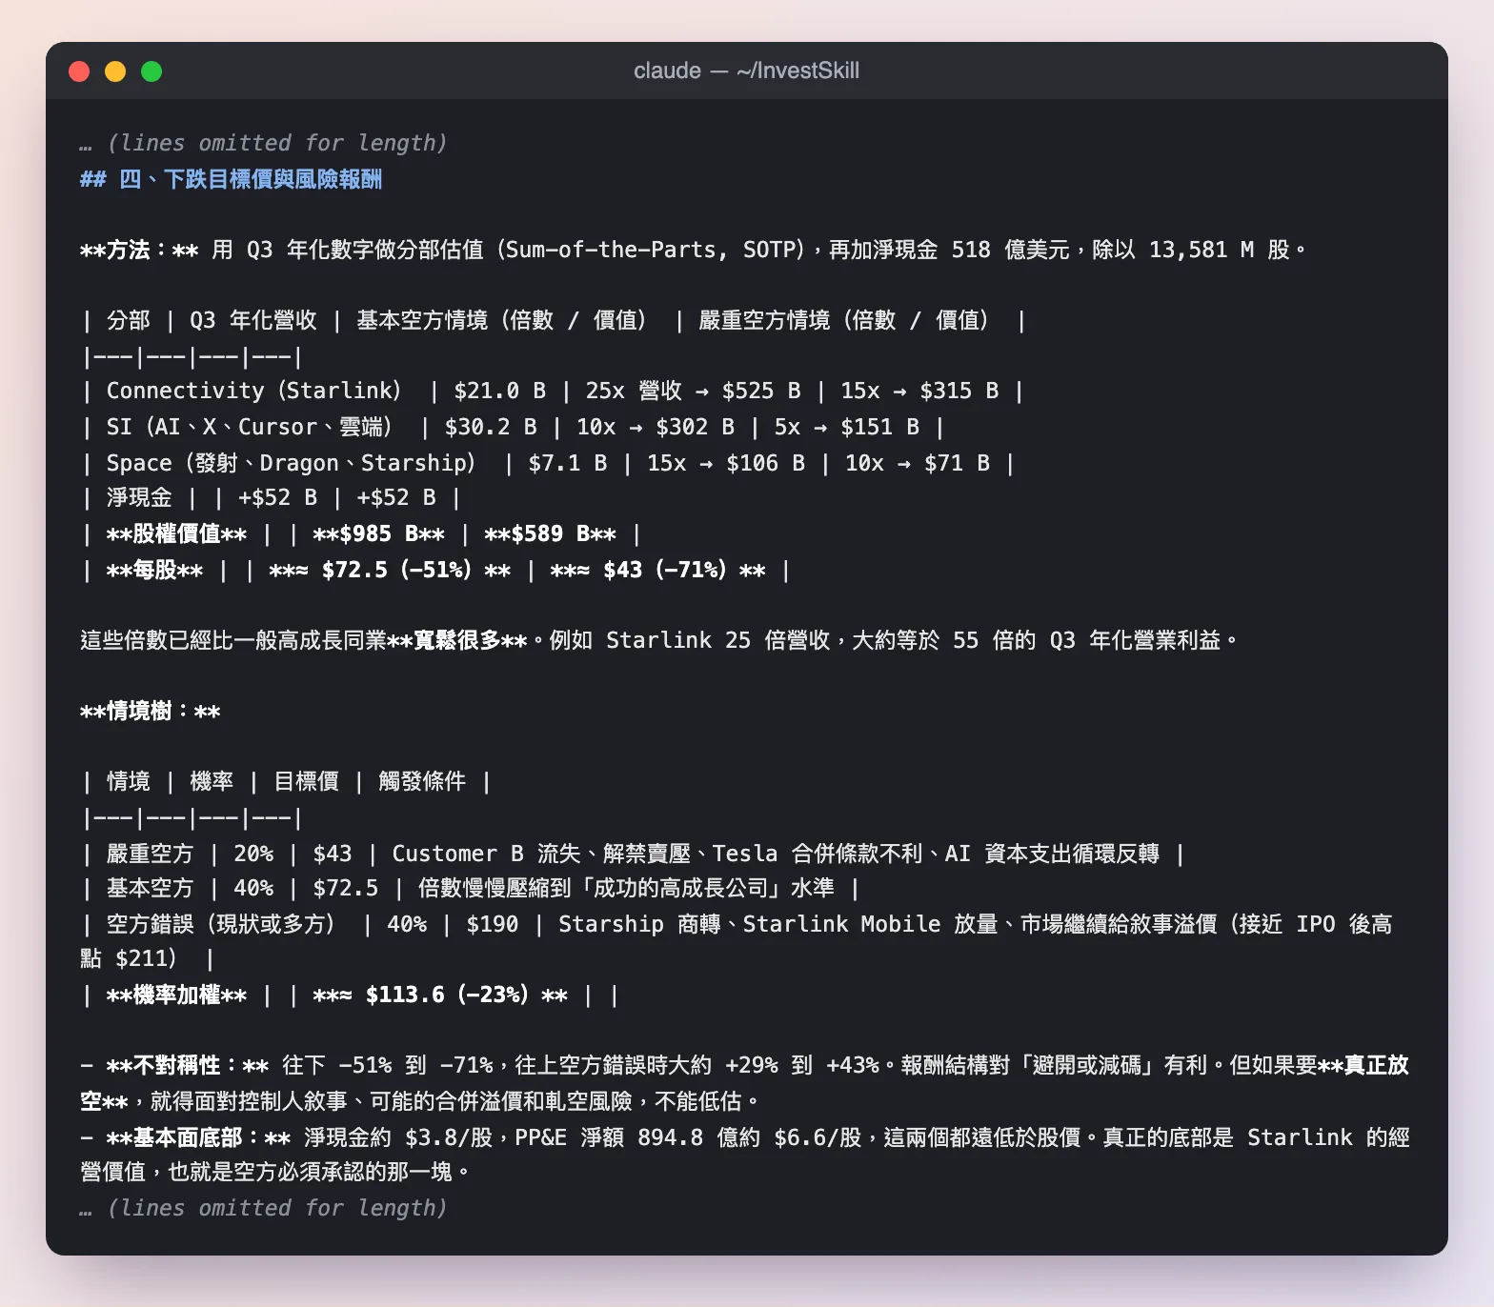Click the green maximize window button
The width and height of the screenshot is (1494, 1307).
[x=151, y=71]
